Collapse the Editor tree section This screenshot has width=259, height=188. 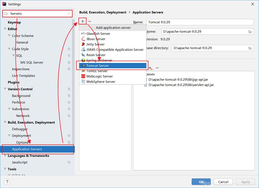(5, 29)
